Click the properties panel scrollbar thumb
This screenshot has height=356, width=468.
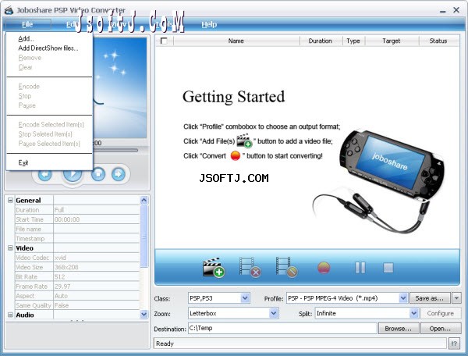click(x=144, y=236)
